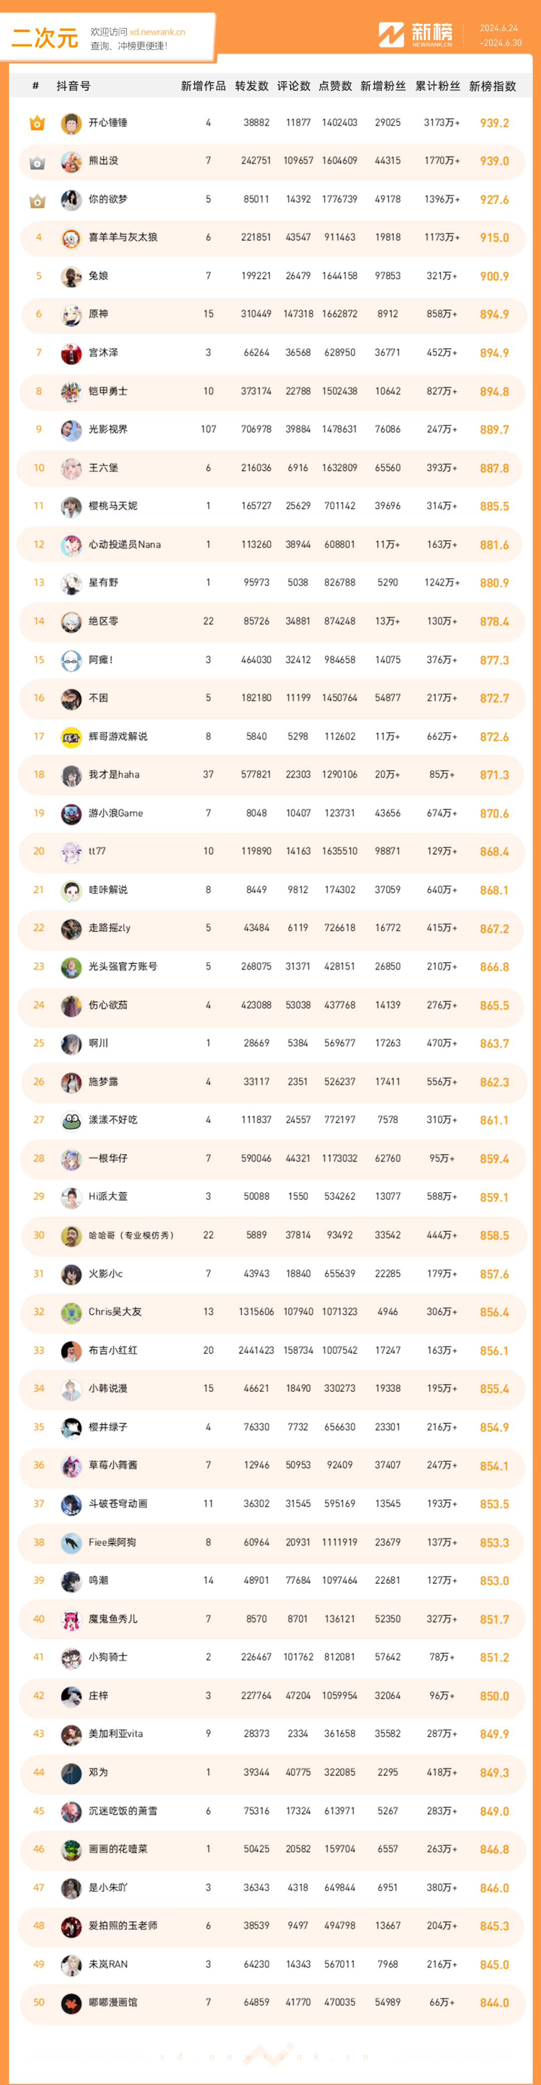
Task: Click the 转发数 column header
Action: 251,86
